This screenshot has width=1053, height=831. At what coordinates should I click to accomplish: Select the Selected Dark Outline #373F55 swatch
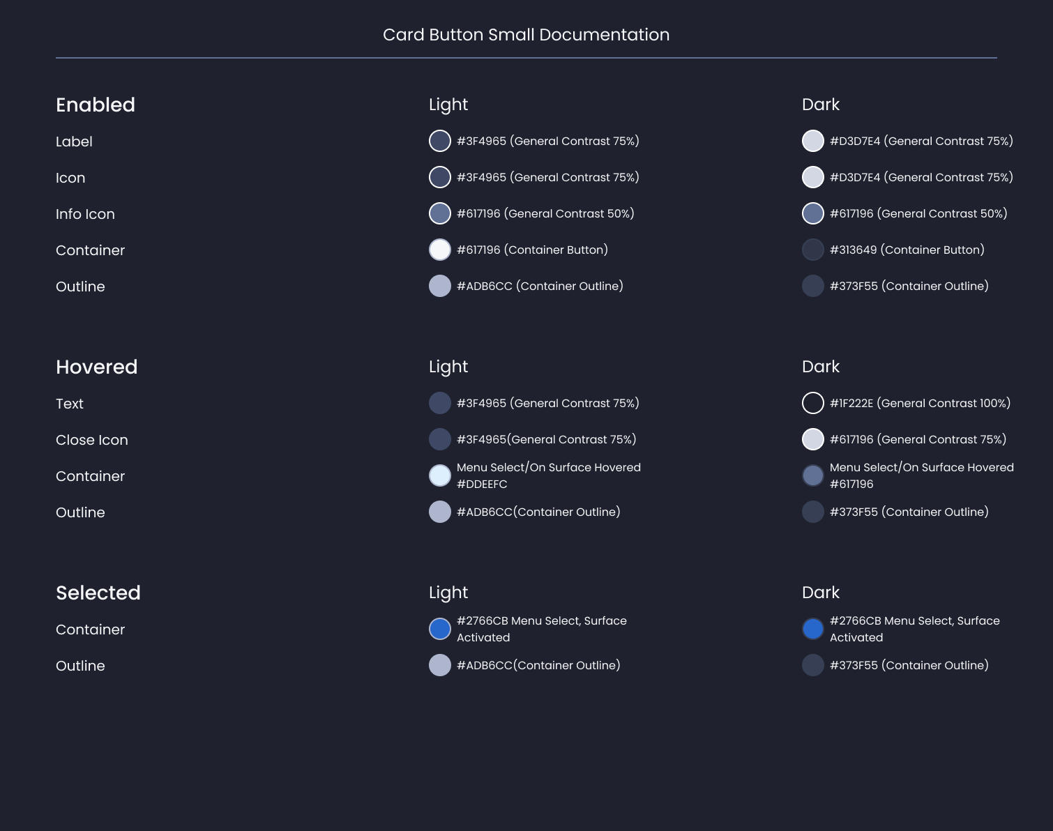click(813, 665)
